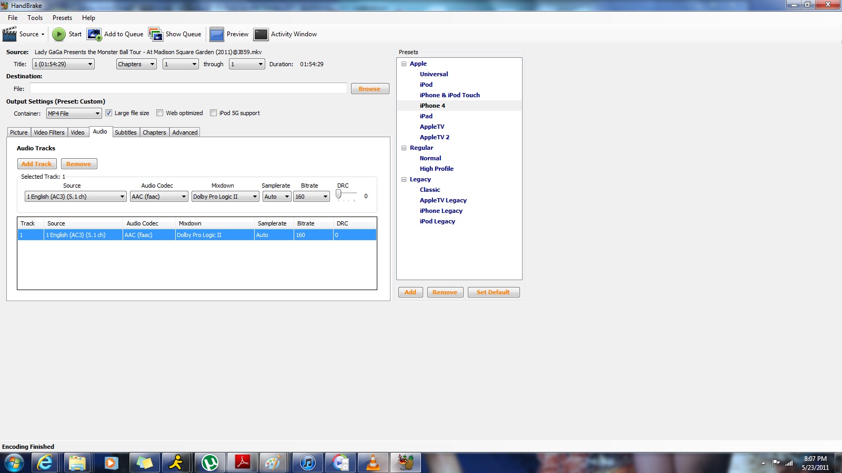This screenshot has height=473, width=842.
Task: Click Remove button under Audio Tracks
Action: (79, 164)
